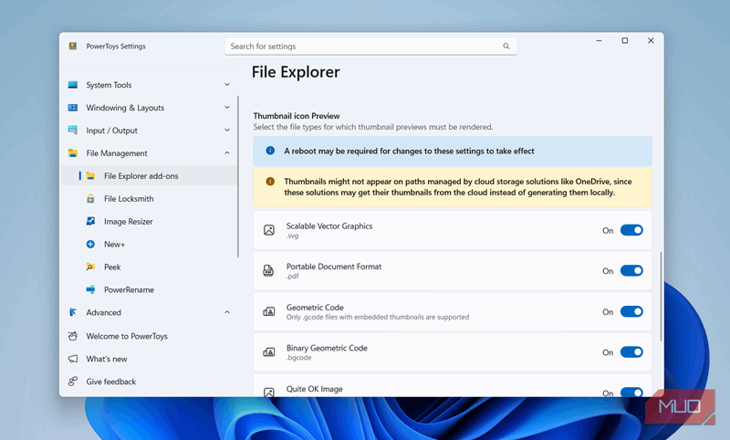The image size is (730, 440).
Task: Click the New+ plus icon
Action: pos(90,245)
